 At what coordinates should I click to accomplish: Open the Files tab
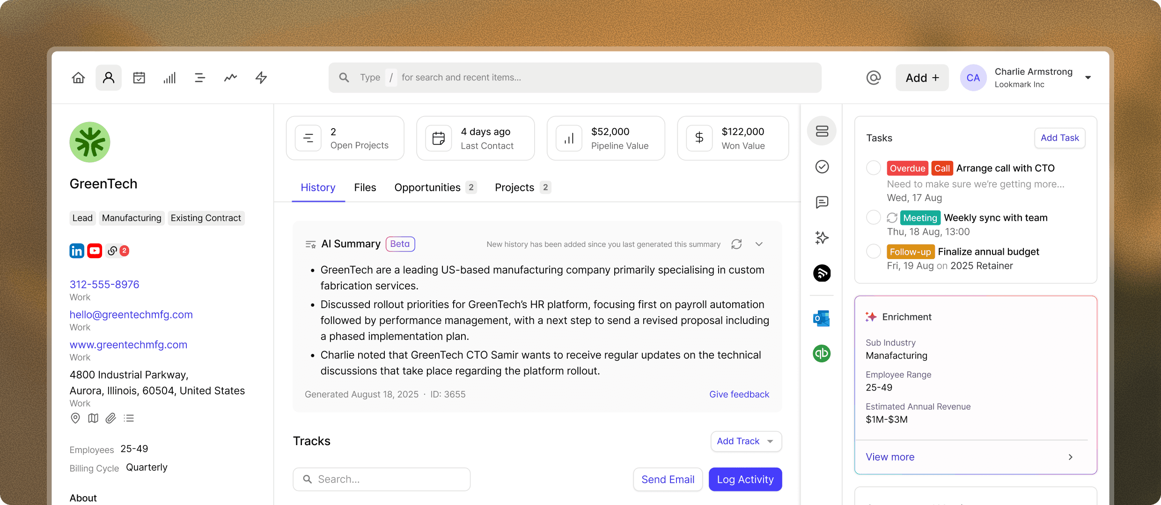pyautogui.click(x=365, y=188)
